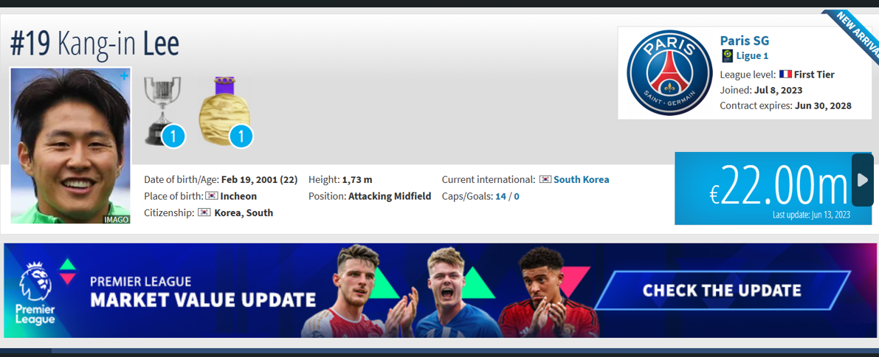Click the plus icon on player photo
Image resolution: width=879 pixels, height=357 pixels.
click(125, 76)
